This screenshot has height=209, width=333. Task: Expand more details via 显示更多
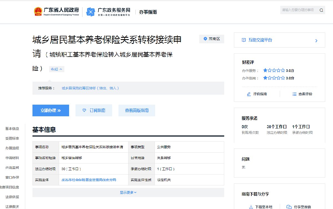click(128, 192)
